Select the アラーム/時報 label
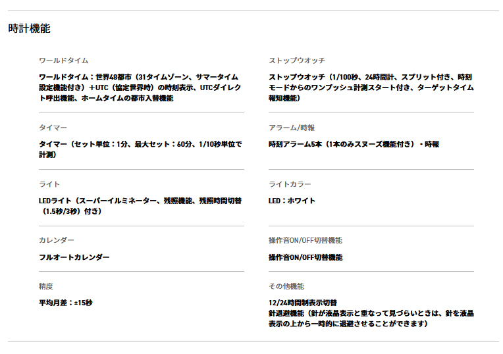Screen dimensions: 503x354 (x=292, y=128)
